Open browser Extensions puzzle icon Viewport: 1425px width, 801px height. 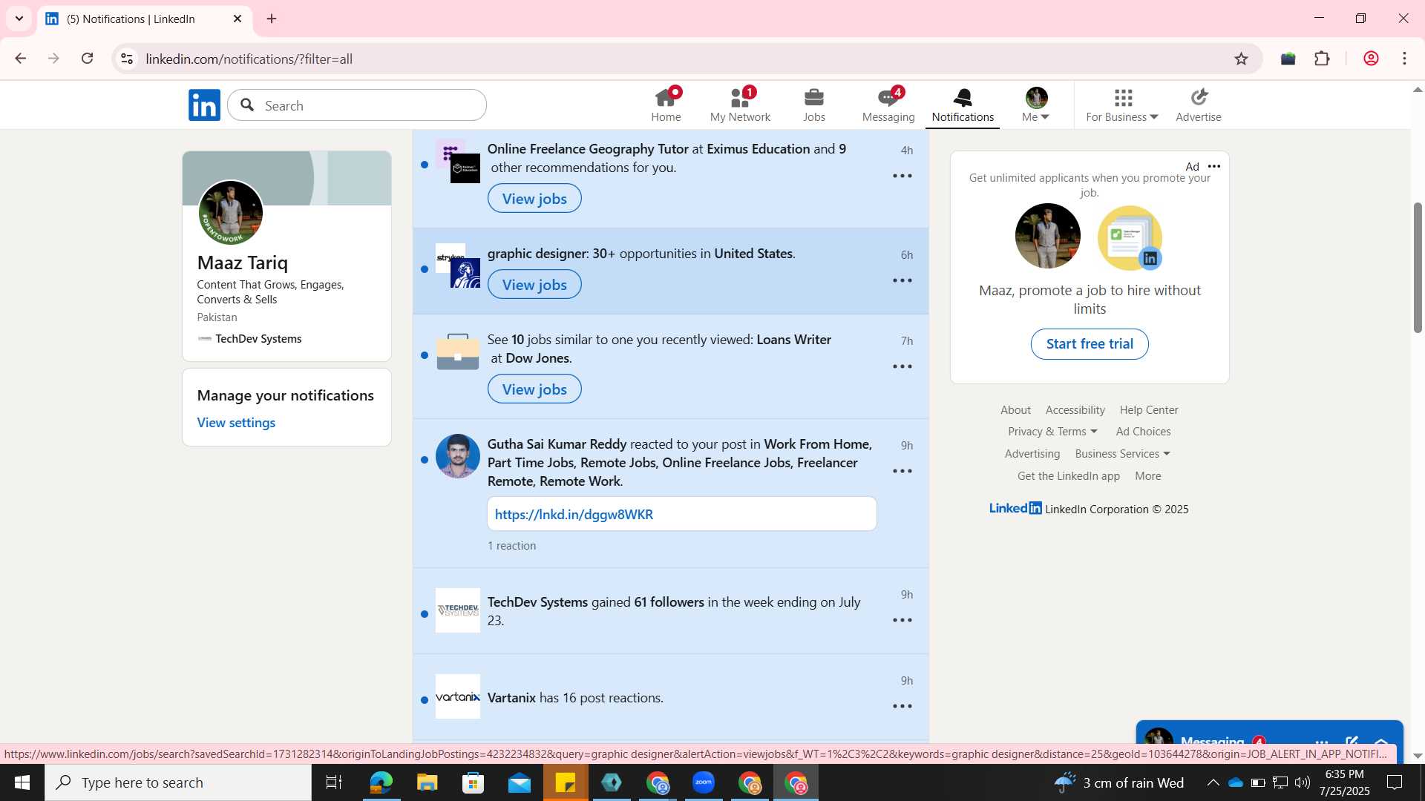coord(1322,59)
